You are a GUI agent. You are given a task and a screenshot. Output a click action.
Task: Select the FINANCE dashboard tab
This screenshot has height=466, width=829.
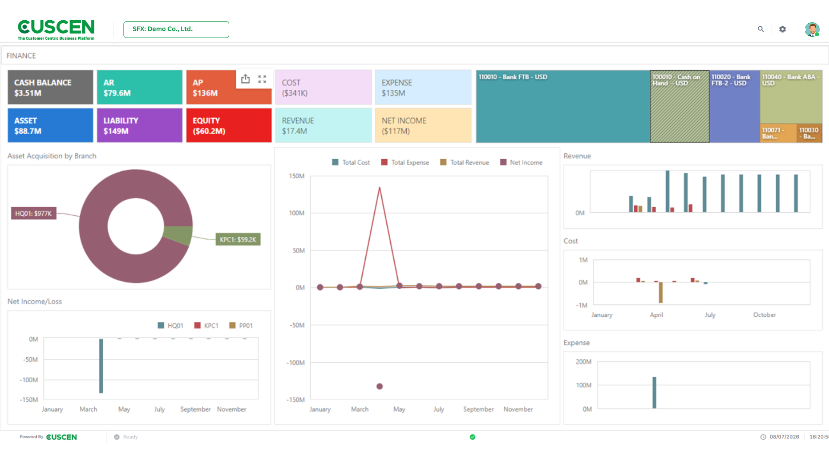click(x=21, y=56)
